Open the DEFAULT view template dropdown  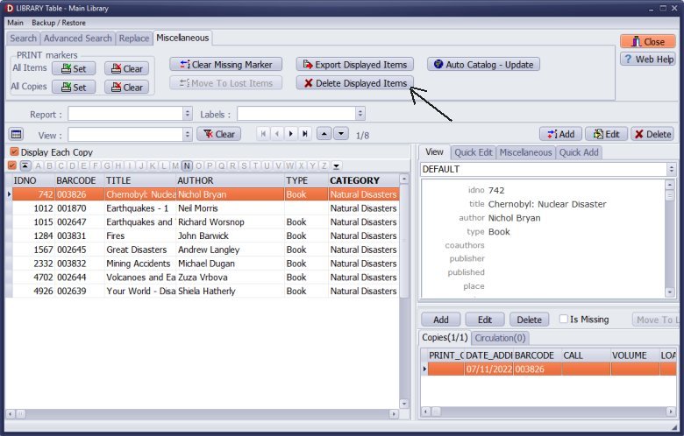tap(671, 169)
